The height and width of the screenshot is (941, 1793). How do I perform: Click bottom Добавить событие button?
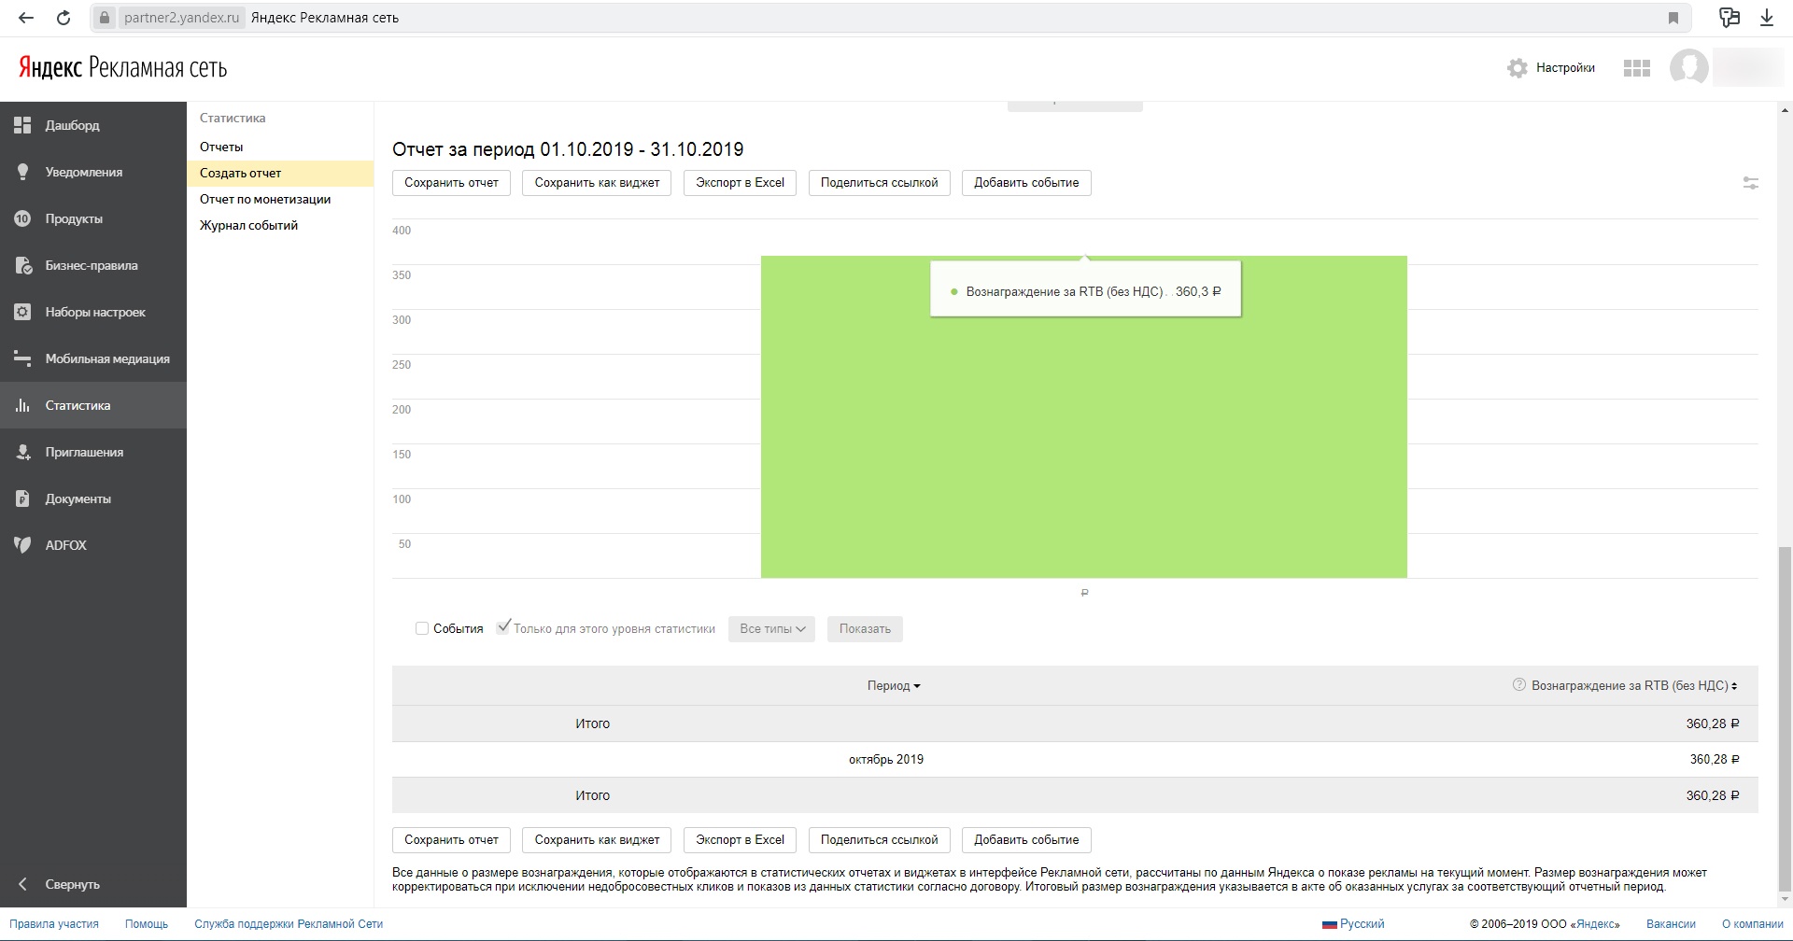tap(1026, 840)
